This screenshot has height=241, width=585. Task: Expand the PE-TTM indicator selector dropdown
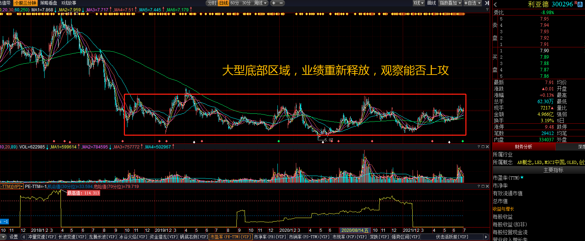tap(22, 186)
